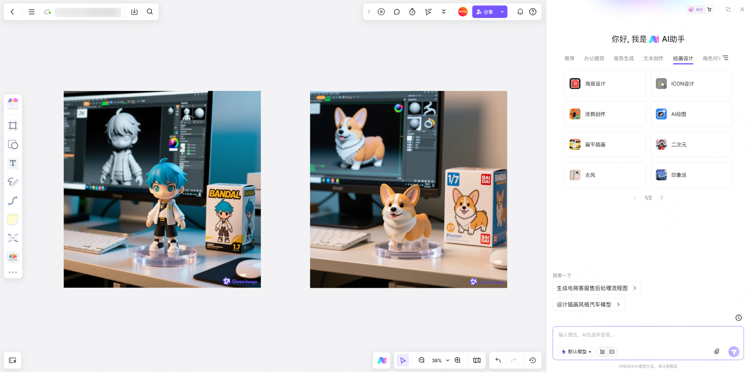Viewport: 750px width, 372px height.
Task: Open AI chat history clock icon
Action: [x=739, y=318]
